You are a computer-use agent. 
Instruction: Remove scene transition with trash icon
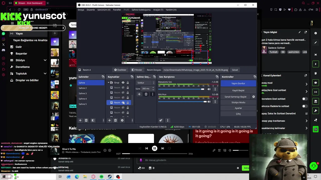146,94
